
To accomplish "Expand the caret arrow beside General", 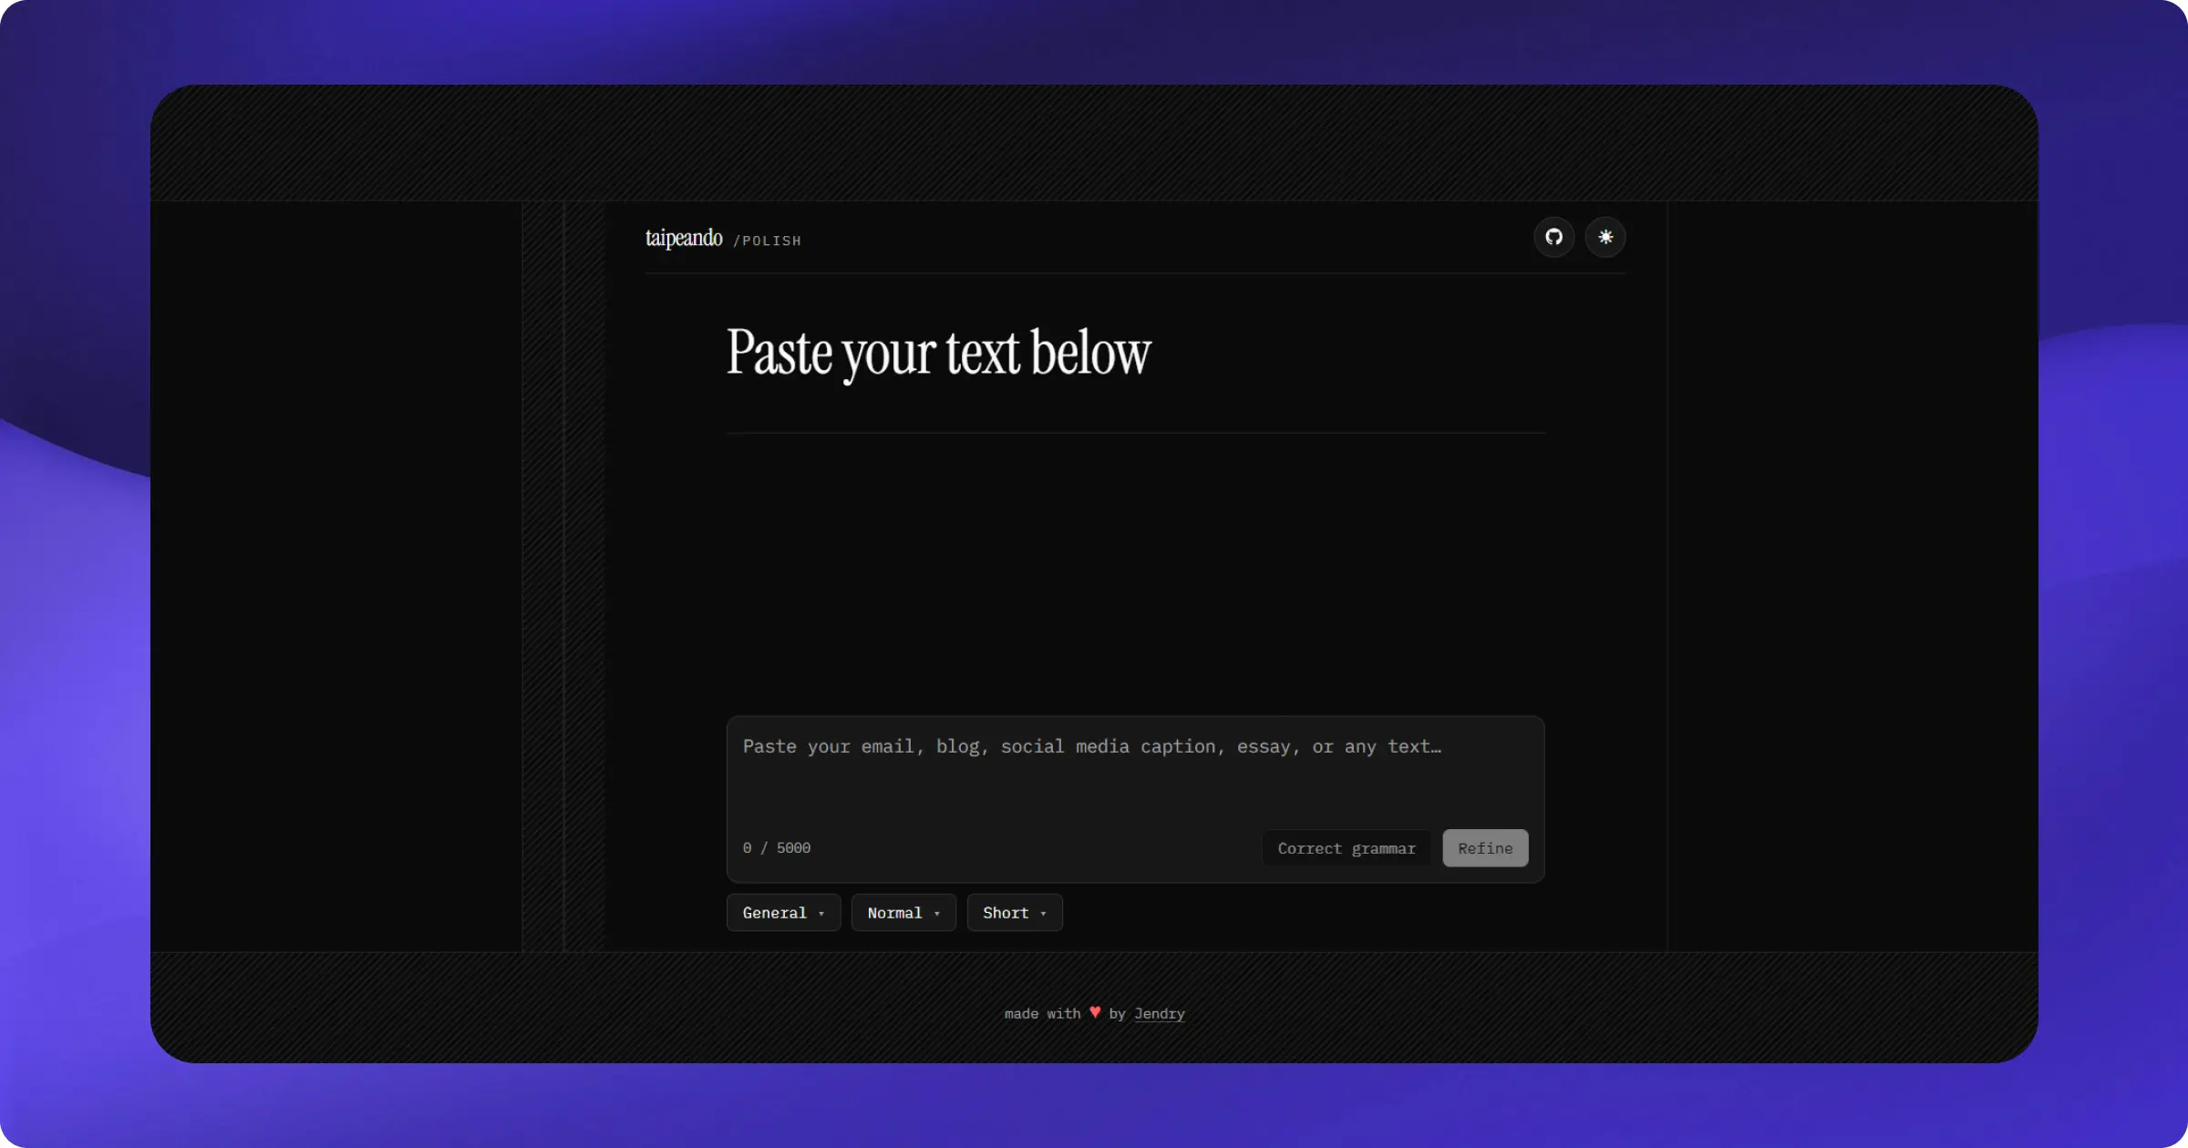I will [821, 914].
